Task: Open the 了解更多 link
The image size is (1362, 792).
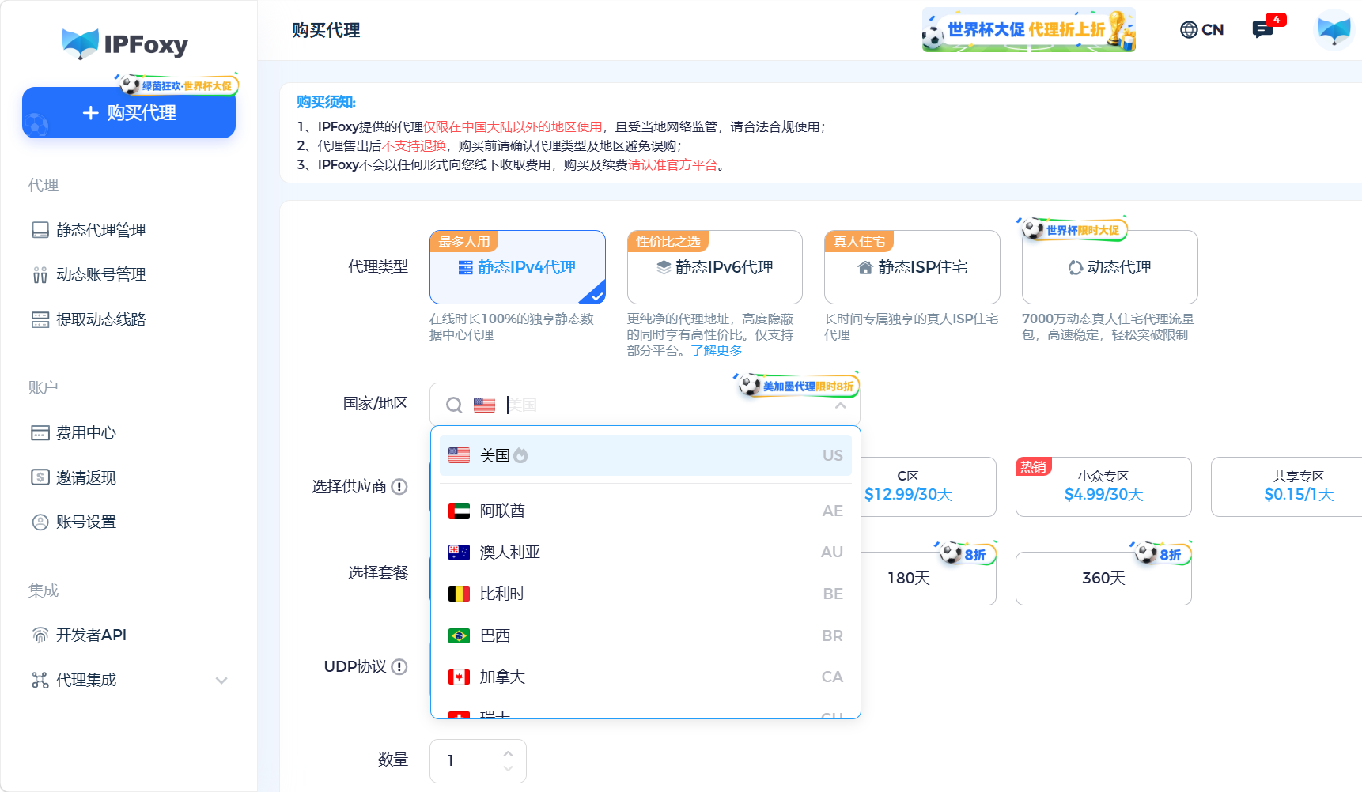Action: coord(717,350)
